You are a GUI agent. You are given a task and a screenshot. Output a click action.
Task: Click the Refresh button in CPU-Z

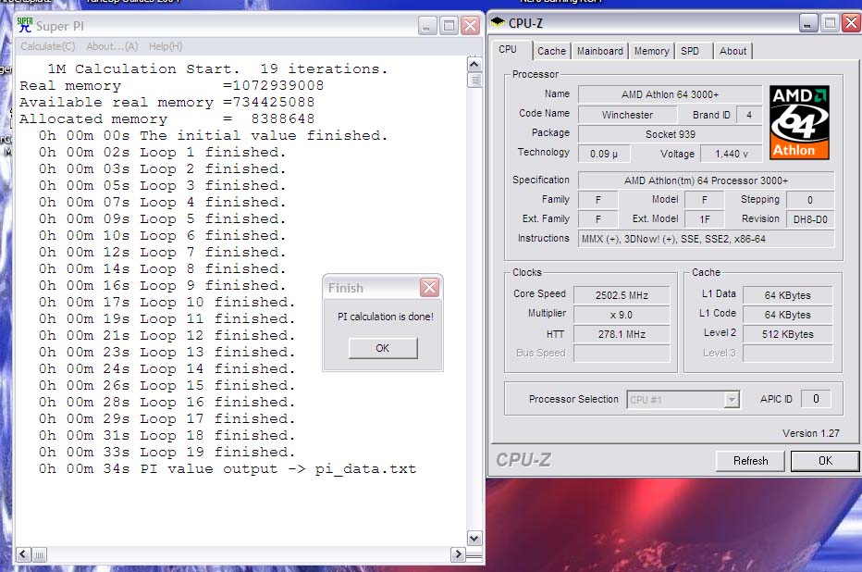[x=750, y=461]
